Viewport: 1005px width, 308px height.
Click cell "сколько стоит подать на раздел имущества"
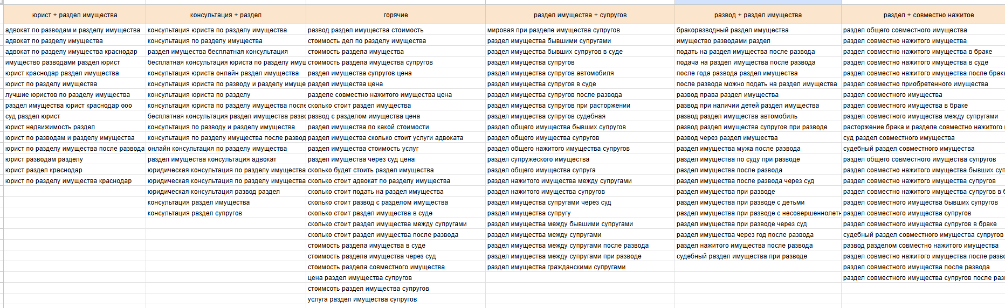pos(396,192)
